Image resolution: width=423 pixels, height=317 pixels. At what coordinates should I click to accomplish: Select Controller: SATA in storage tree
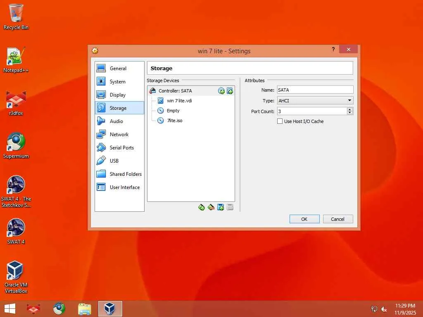(191, 91)
